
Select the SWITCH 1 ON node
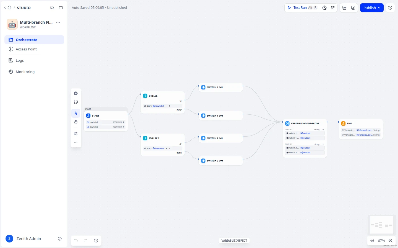pos(221,87)
